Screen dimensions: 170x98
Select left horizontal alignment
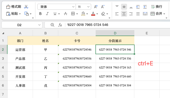[117, 14]
